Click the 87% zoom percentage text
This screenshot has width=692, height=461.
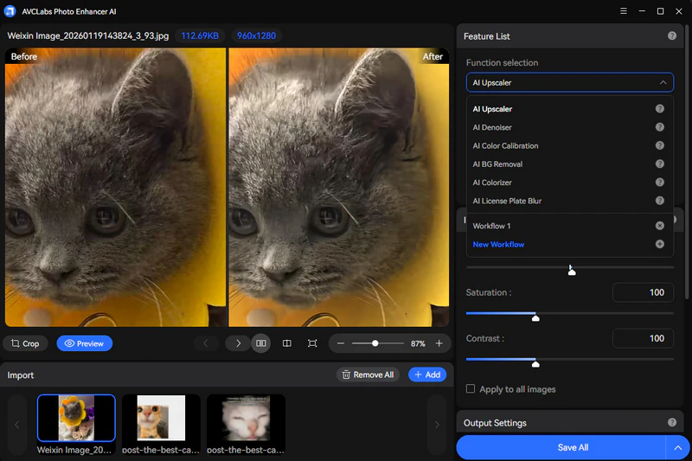(x=418, y=343)
